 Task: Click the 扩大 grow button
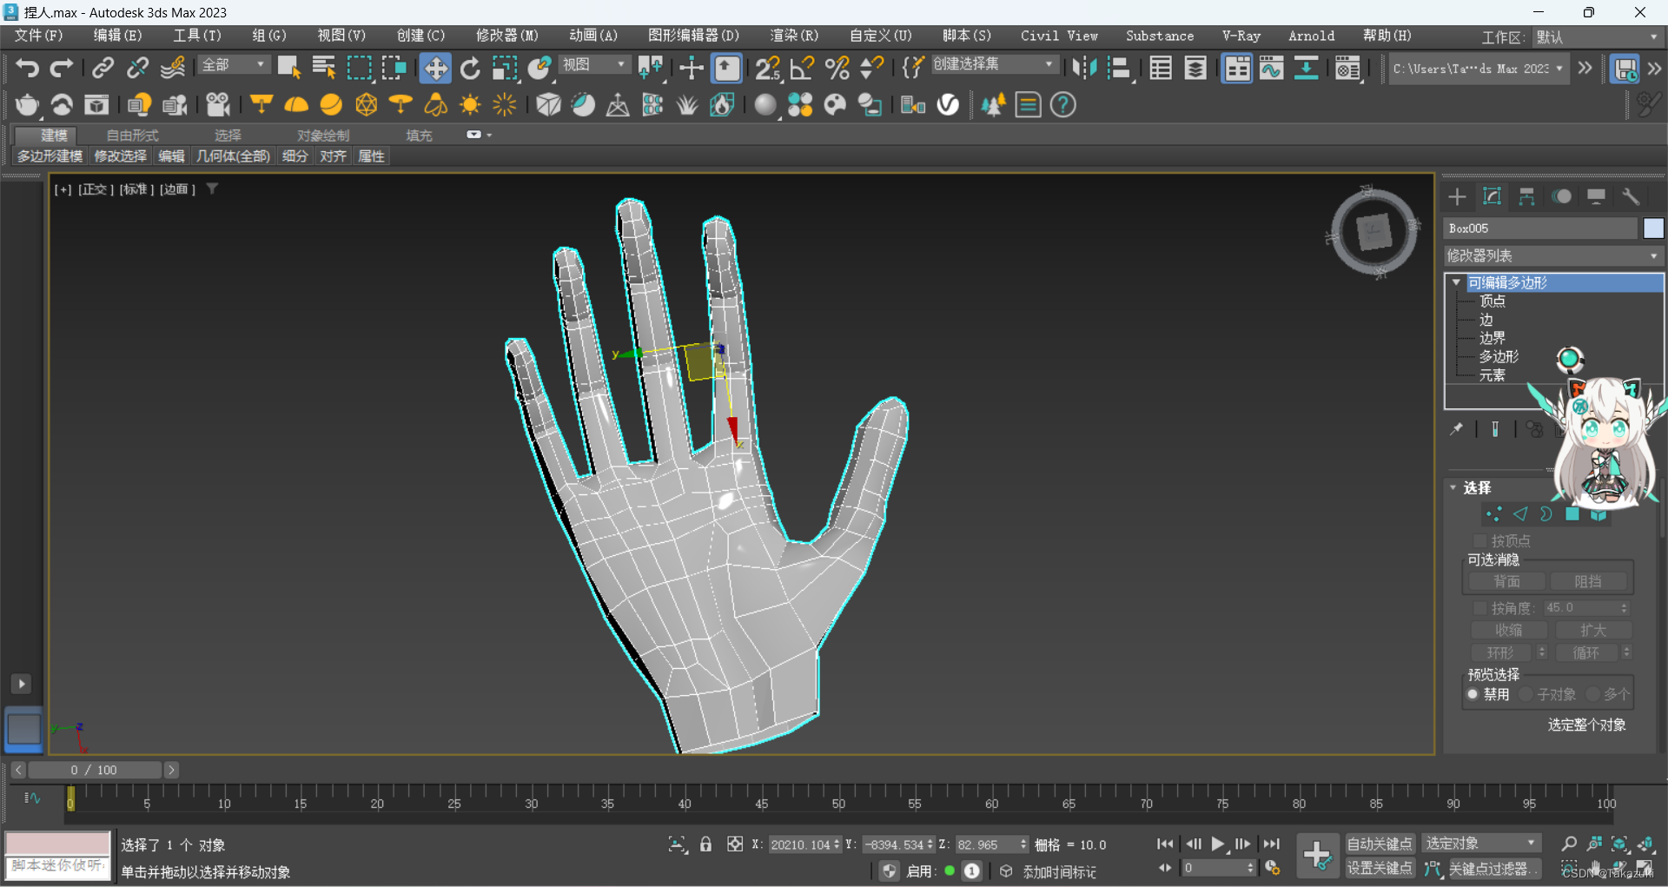pos(1593,630)
